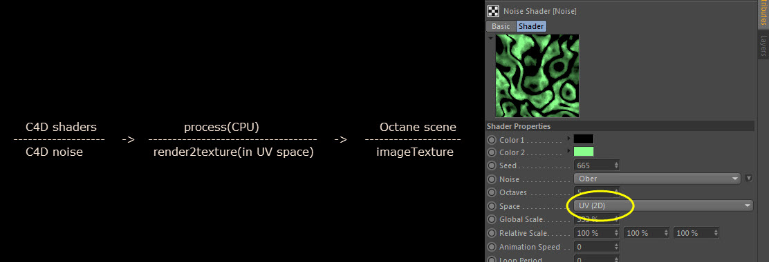Screen dimensions: 769x262
Task: Click the Noise Shader checkerboard icon
Action: 493,11
